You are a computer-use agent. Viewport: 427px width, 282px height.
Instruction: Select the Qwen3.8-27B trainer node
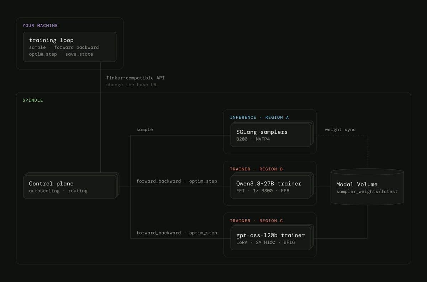[272, 186]
